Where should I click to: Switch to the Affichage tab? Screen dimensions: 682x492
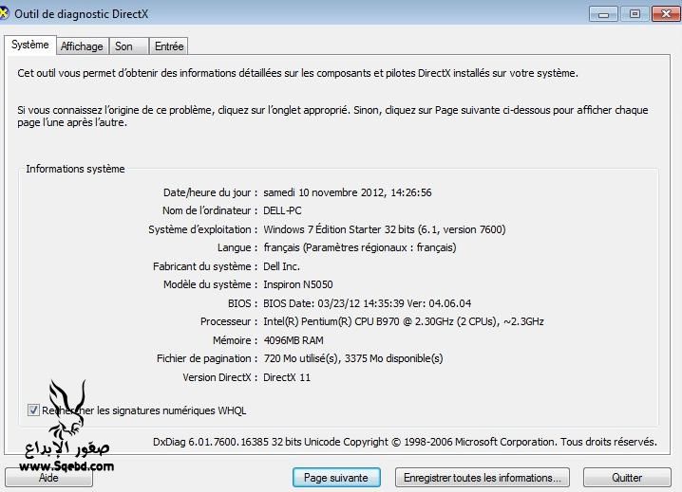tap(82, 46)
